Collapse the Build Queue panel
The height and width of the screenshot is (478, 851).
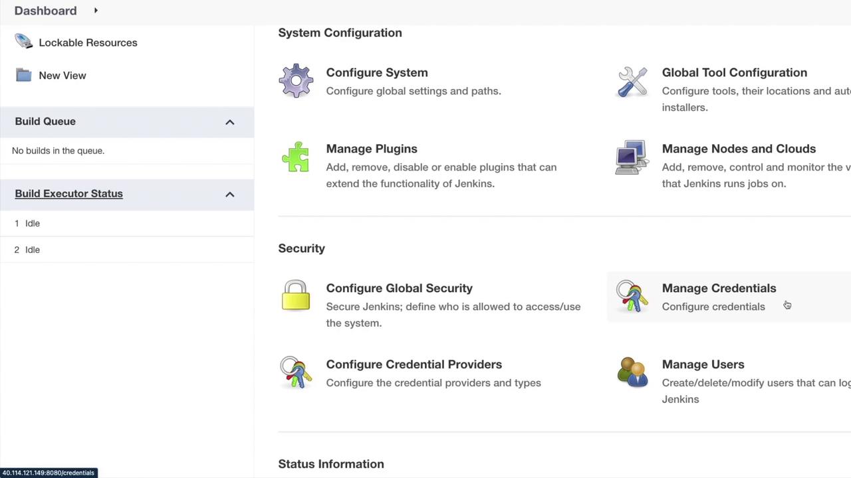click(230, 122)
